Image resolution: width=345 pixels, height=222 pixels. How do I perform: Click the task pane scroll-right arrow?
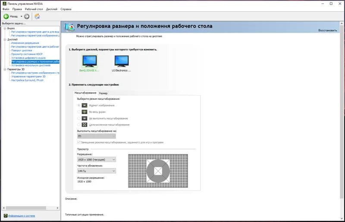coord(57,208)
